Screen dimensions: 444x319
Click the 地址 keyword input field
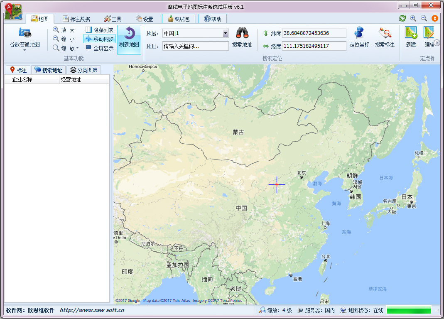pyautogui.click(x=195, y=46)
